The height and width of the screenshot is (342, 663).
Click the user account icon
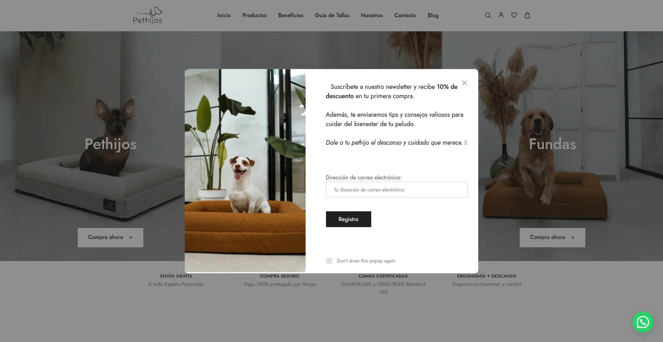(501, 15)
